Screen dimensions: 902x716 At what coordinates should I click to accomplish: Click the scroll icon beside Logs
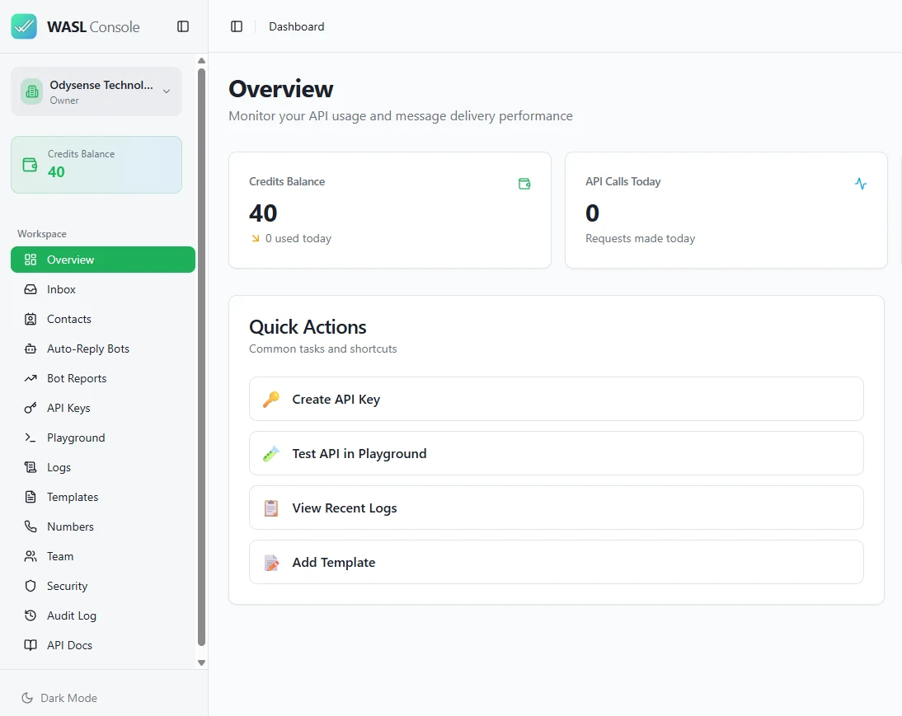pos(31,468)
